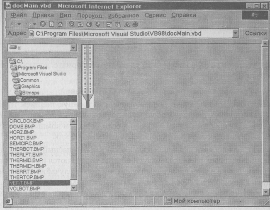Click the file list scroll up arrow
270x210 pixels.
coord(73,121)
